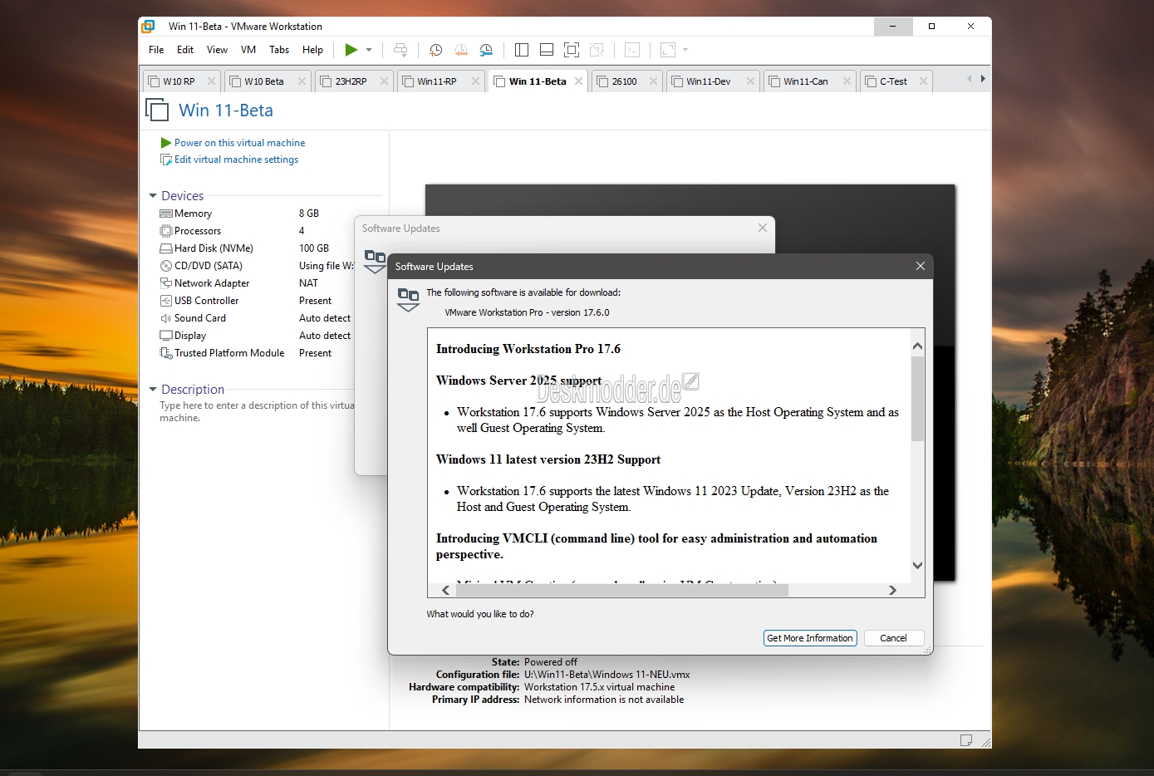This screenshot has width=1154, height=776.
Task: Take a snapshot with clock-plus icon
Action: click(435, 50)
